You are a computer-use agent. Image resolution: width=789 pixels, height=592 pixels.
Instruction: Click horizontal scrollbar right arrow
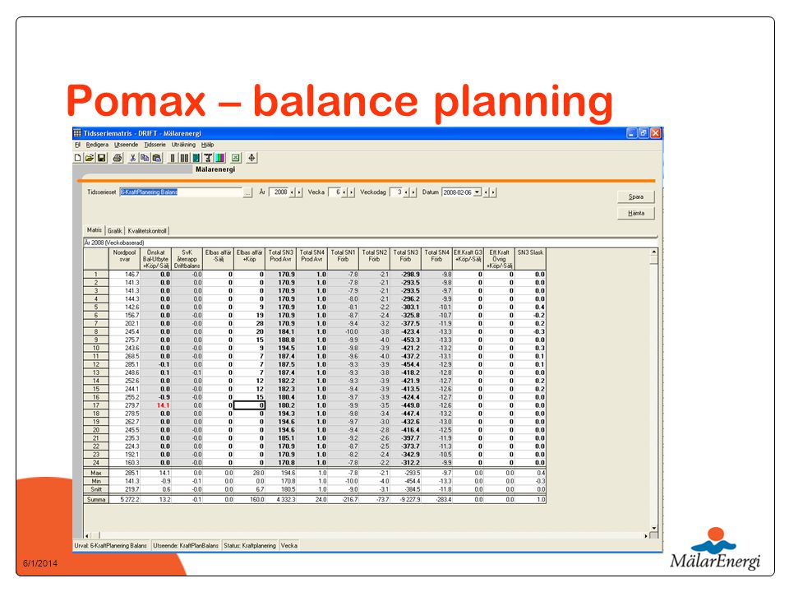646,535
